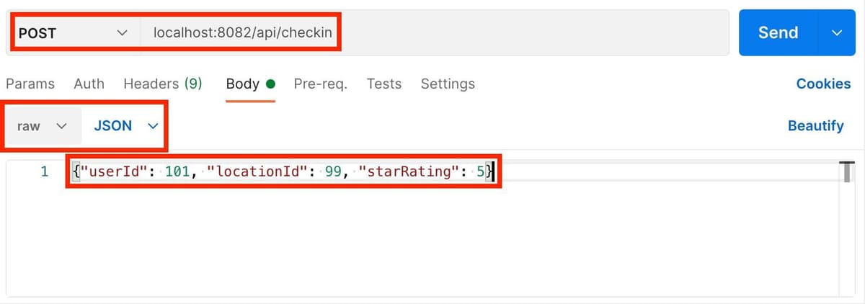This screenshot has width=865, height=304.
Task: Go to the Headers (9) tab
Action: [162, 84]
